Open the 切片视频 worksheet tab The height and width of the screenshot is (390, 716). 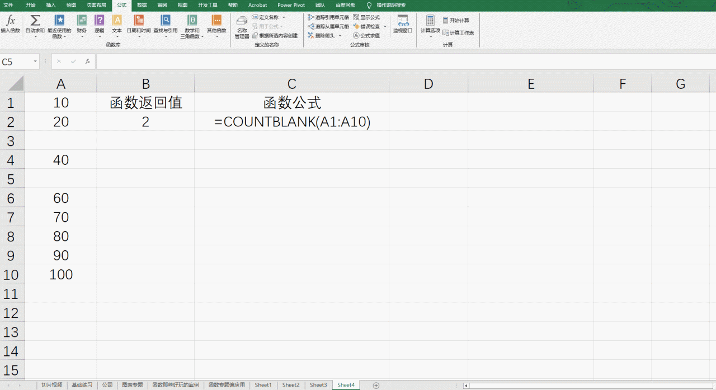(x=52, y=385)
